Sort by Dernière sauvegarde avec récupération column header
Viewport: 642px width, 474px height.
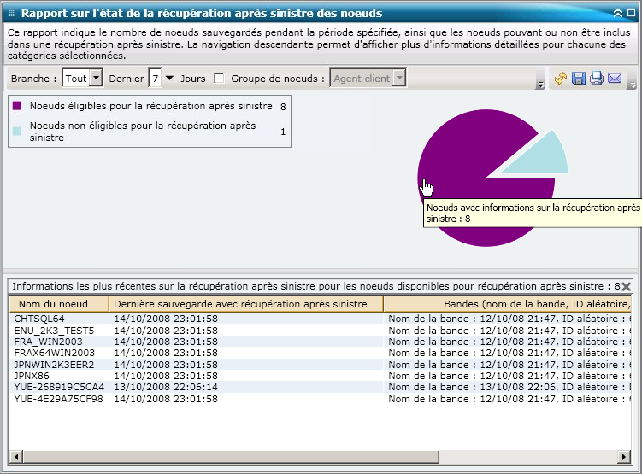[x=246, y=304]
